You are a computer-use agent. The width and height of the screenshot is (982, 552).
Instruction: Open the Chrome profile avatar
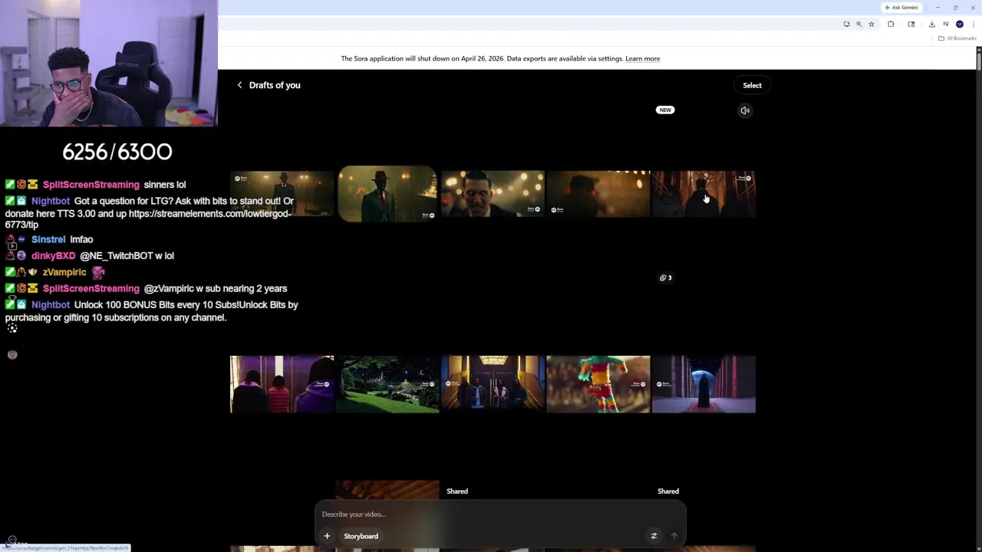[x=960, y=25]
